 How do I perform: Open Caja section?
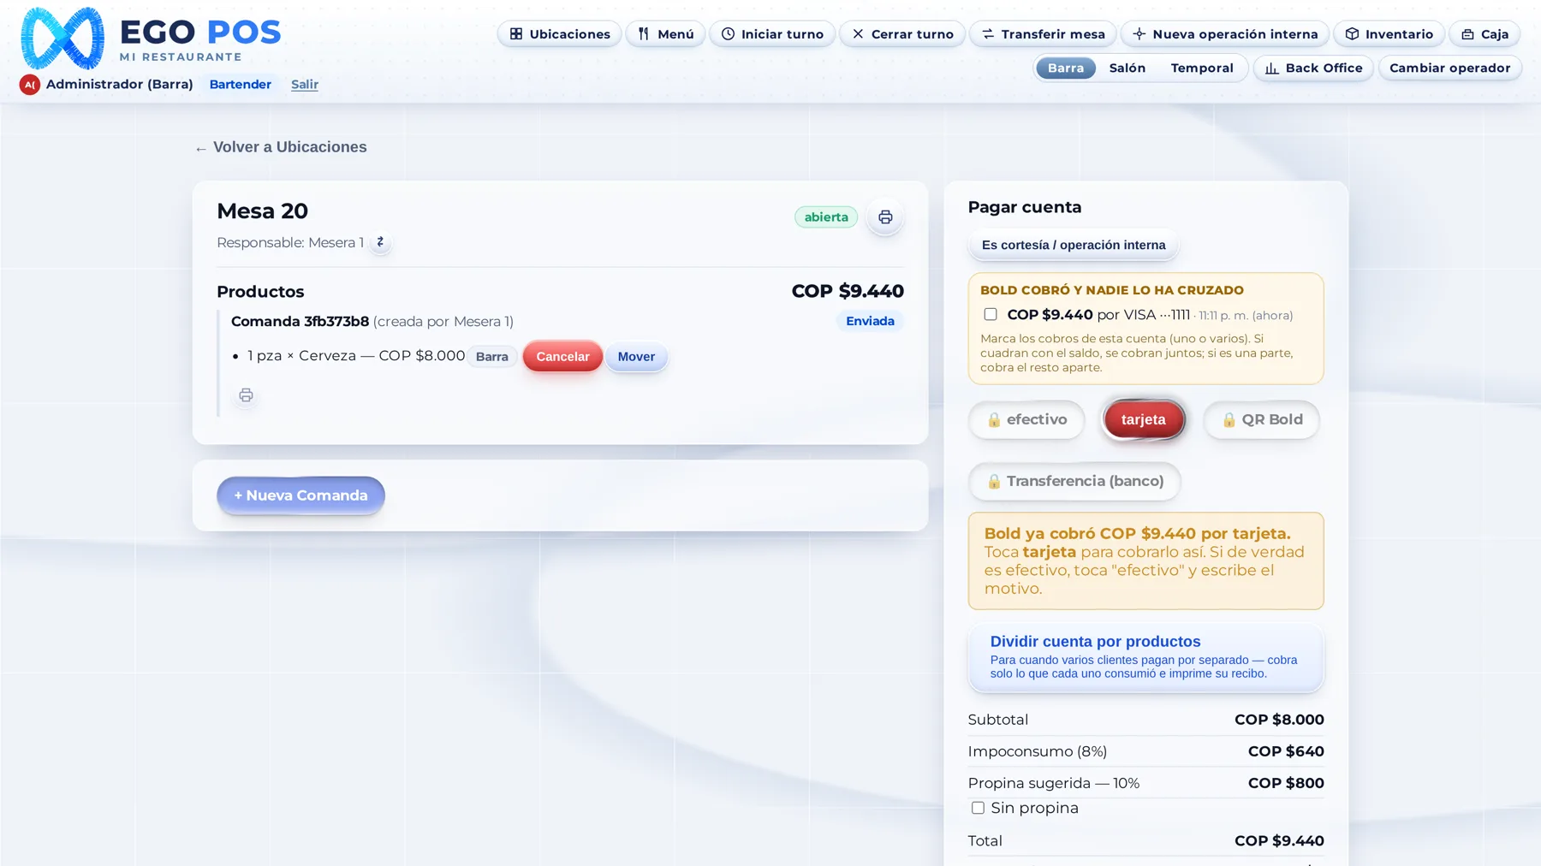tap(1484, 34)
